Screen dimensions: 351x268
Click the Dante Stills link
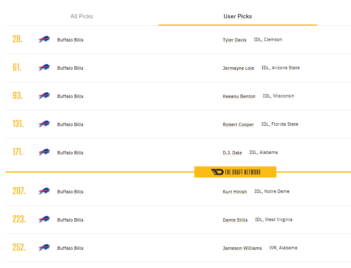point(235,220)
